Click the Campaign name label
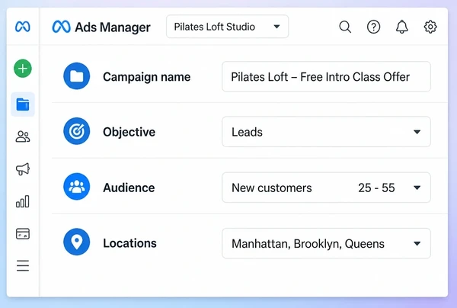The image size is (457, 308). coord(146,77)
